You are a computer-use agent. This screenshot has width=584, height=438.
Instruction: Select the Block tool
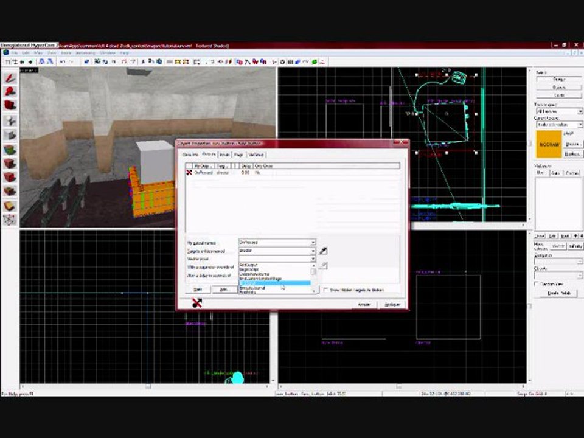coord(10,135)
